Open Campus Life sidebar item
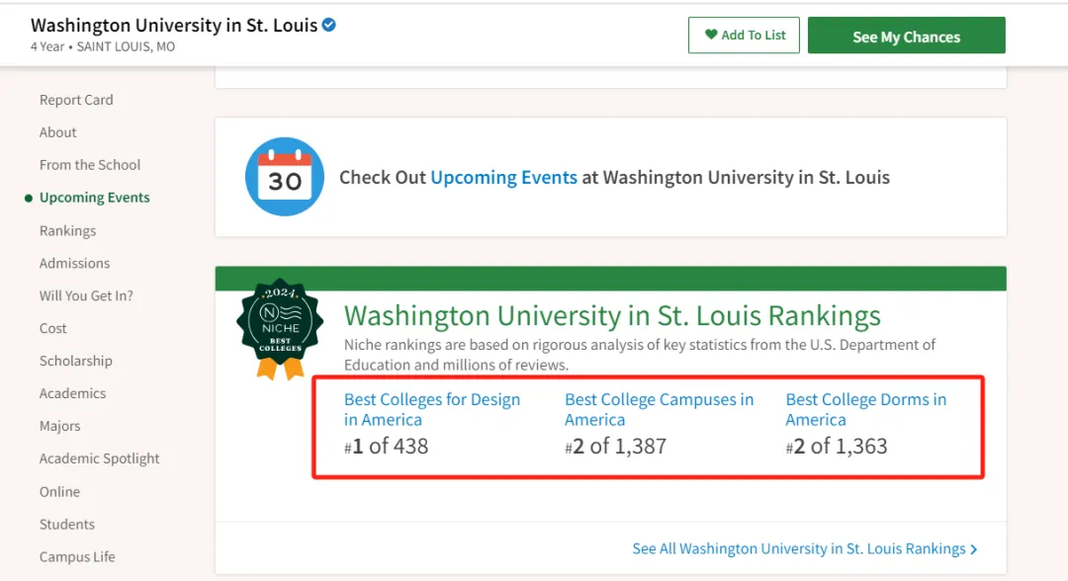 [77, 556]
